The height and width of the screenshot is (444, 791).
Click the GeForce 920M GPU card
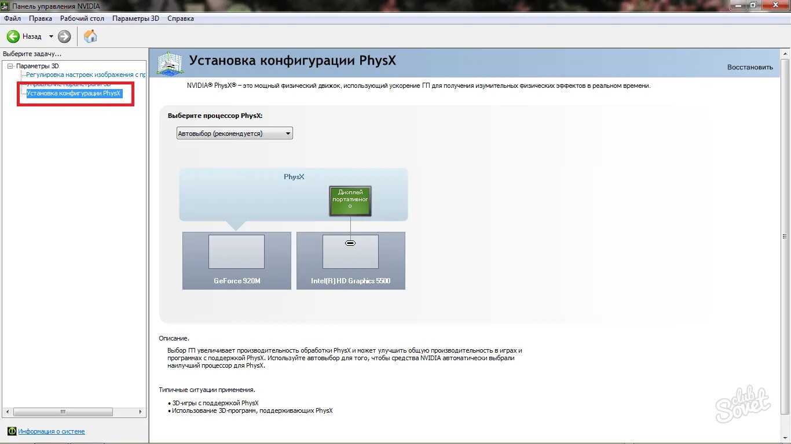point(236,261)
